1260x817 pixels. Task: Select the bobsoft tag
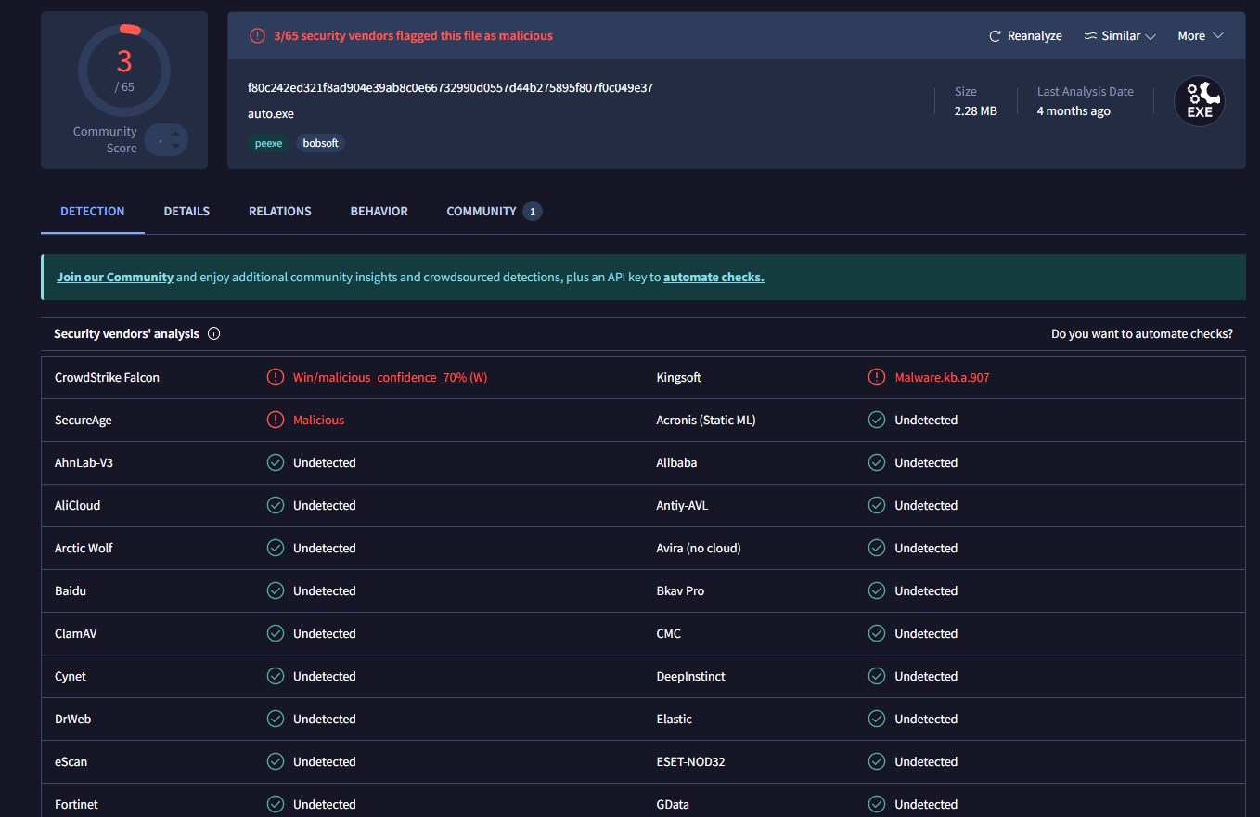321,143
